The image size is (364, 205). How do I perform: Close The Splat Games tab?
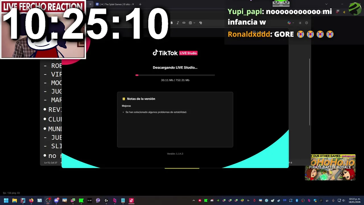[x=133, y=4]
